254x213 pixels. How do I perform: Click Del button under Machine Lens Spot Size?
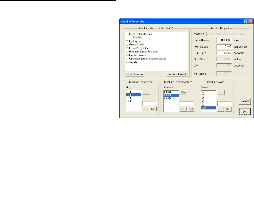point(191,109)
